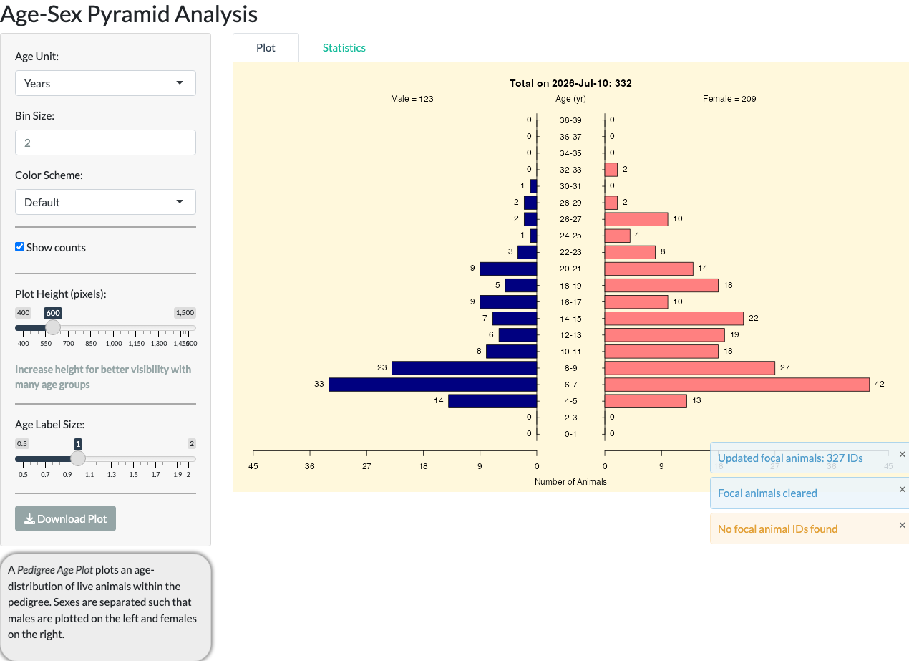The image size is (909, 661).
Task: Click the '38-39' age group label
Action: coord(570,120)
